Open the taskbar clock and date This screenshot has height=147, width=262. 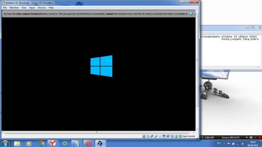(253, 144)
